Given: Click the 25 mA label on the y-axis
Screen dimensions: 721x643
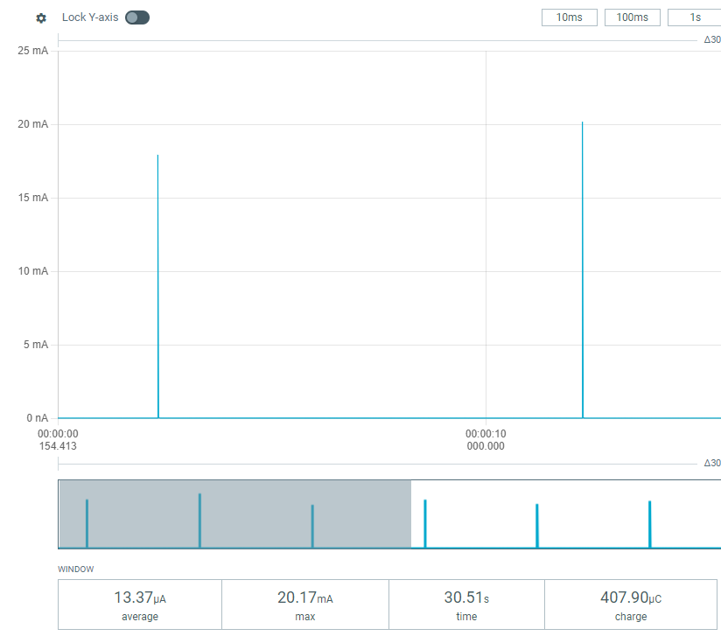Looking at the screenshot, I should point(33,51).
